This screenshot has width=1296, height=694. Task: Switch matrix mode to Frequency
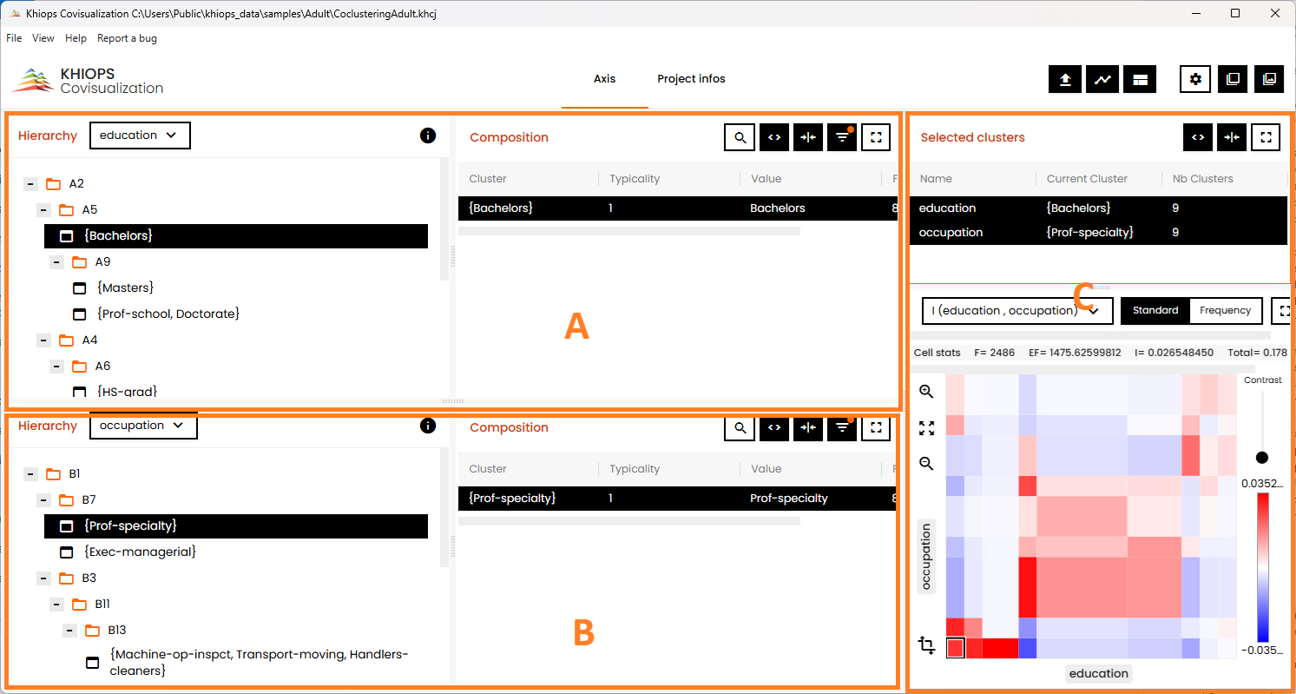click(x=1225, y=310)
